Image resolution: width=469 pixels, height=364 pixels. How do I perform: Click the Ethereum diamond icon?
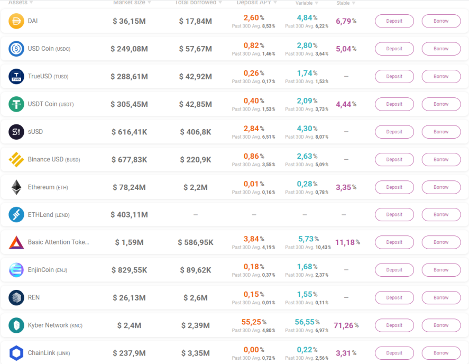pyautogui.click(x=16, y=187)
